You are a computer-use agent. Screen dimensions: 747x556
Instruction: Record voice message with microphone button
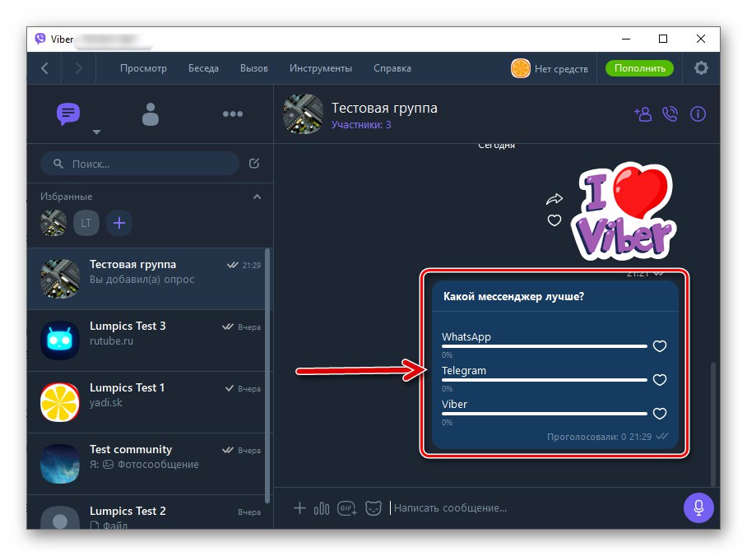(698, 507)
